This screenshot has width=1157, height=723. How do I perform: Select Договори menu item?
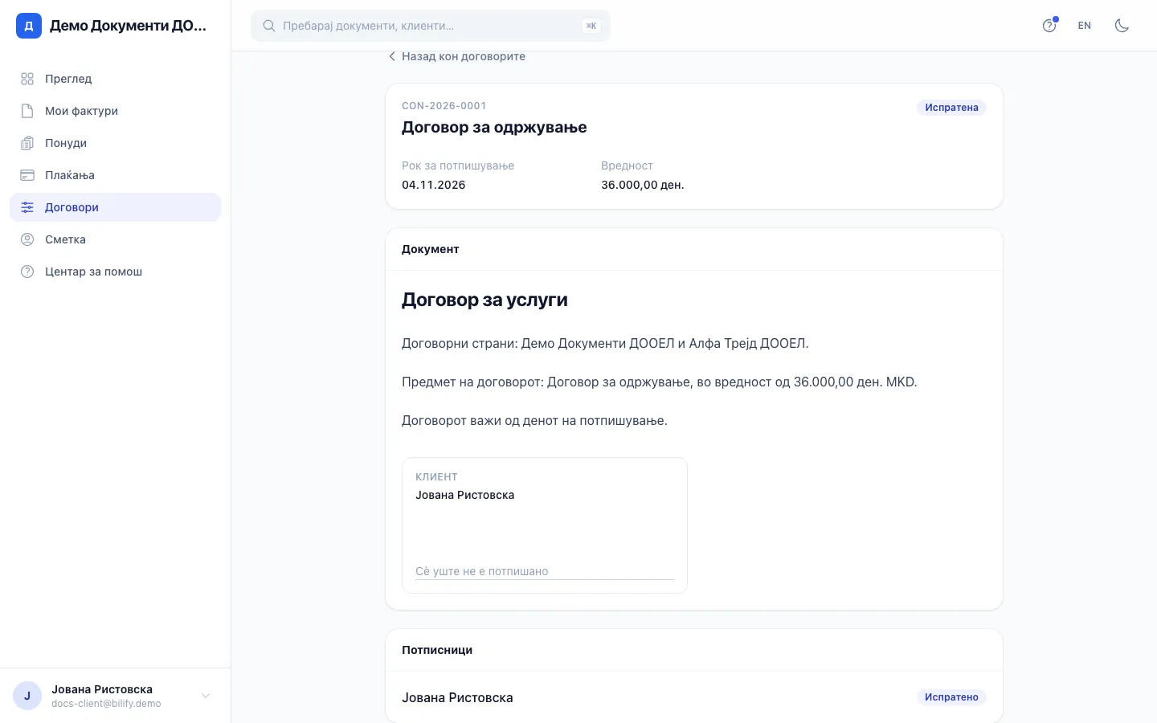click(x=115, y=207)
